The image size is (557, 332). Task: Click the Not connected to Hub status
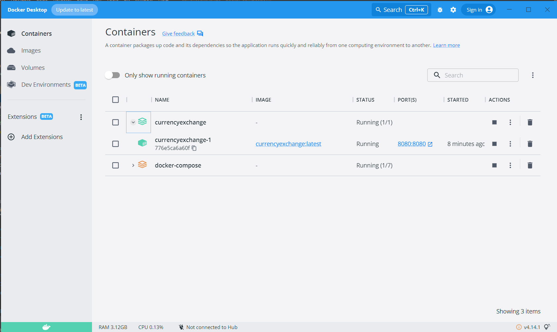(208, 327)
